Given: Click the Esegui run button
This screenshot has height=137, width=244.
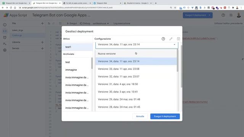Looking at the screenshot, I should (72, 24).
